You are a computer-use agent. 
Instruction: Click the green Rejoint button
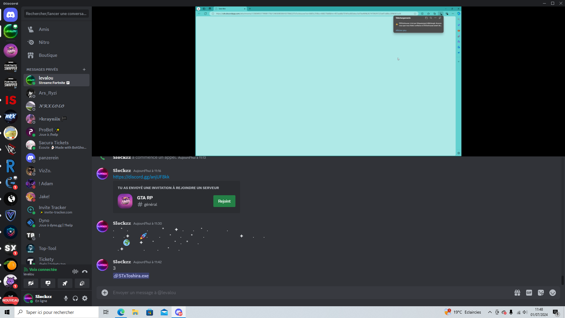[x=224, y=201]
